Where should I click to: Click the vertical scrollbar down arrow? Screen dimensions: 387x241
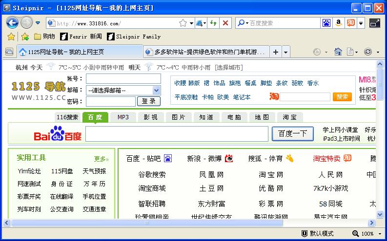point(380,215)
